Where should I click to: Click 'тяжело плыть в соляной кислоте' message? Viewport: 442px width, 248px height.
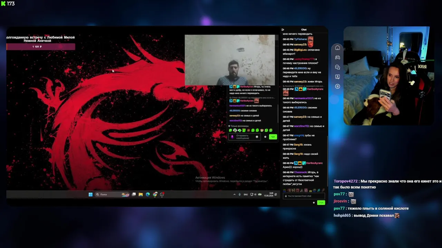tap(378, 208)
